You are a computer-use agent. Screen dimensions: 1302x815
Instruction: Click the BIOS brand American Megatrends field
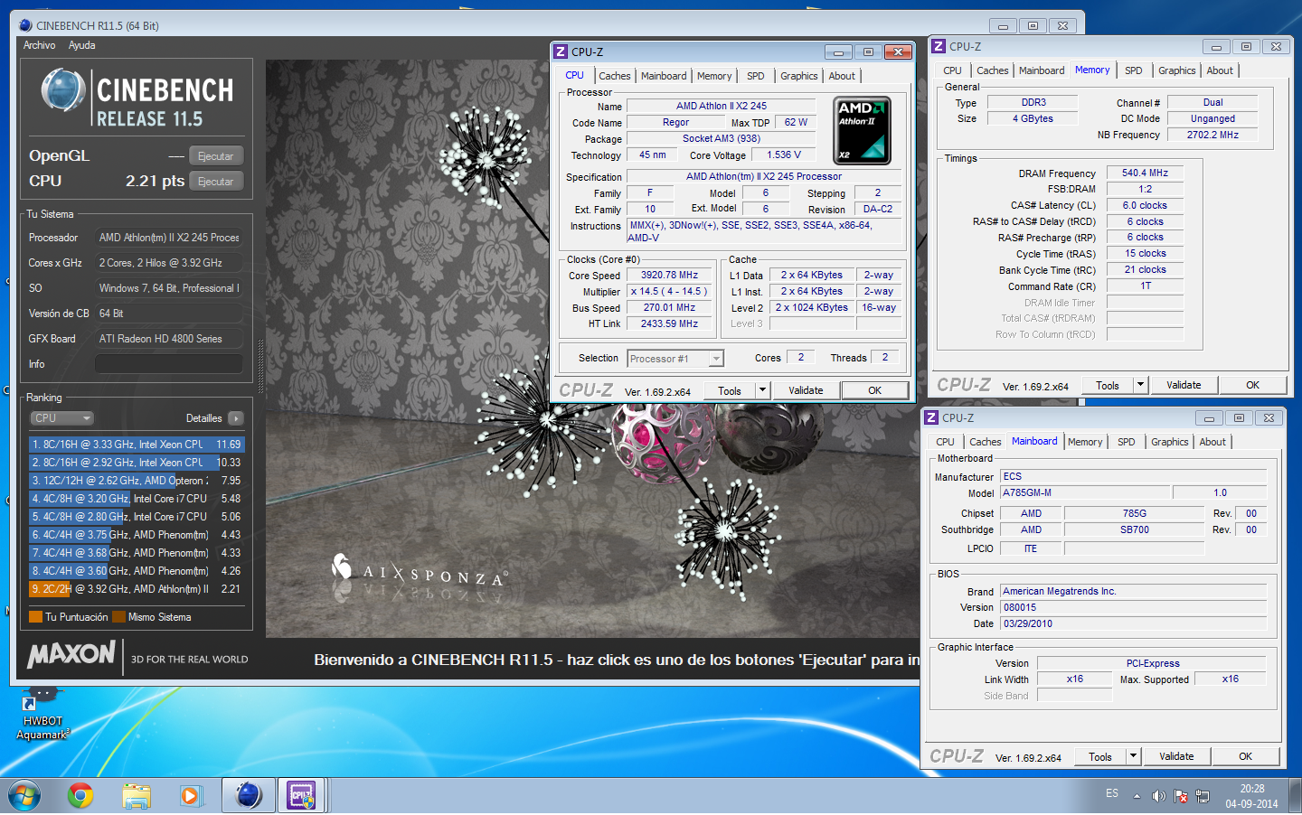point(1133,592)
